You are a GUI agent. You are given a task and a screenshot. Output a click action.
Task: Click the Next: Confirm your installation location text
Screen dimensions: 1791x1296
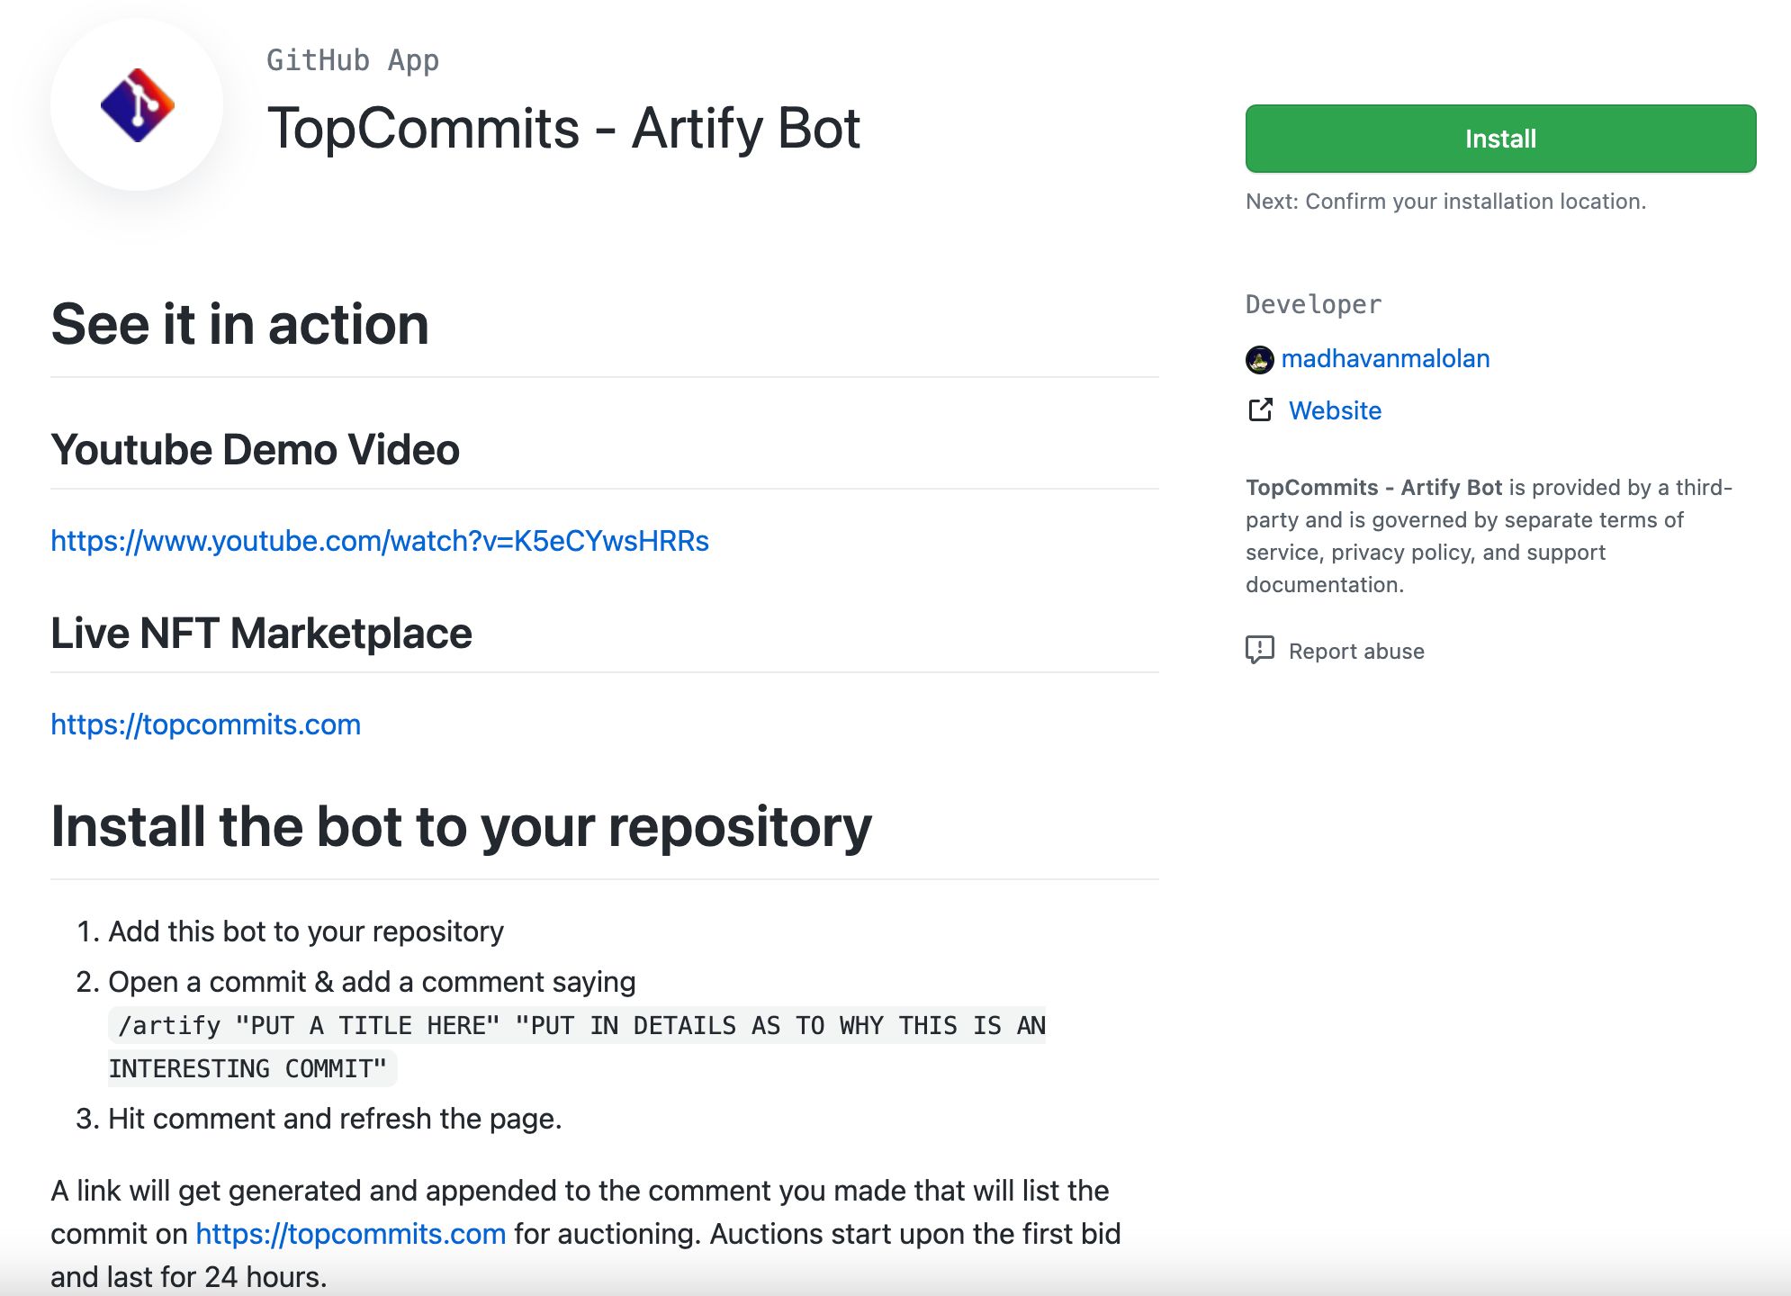click(x=1445, y=202)
